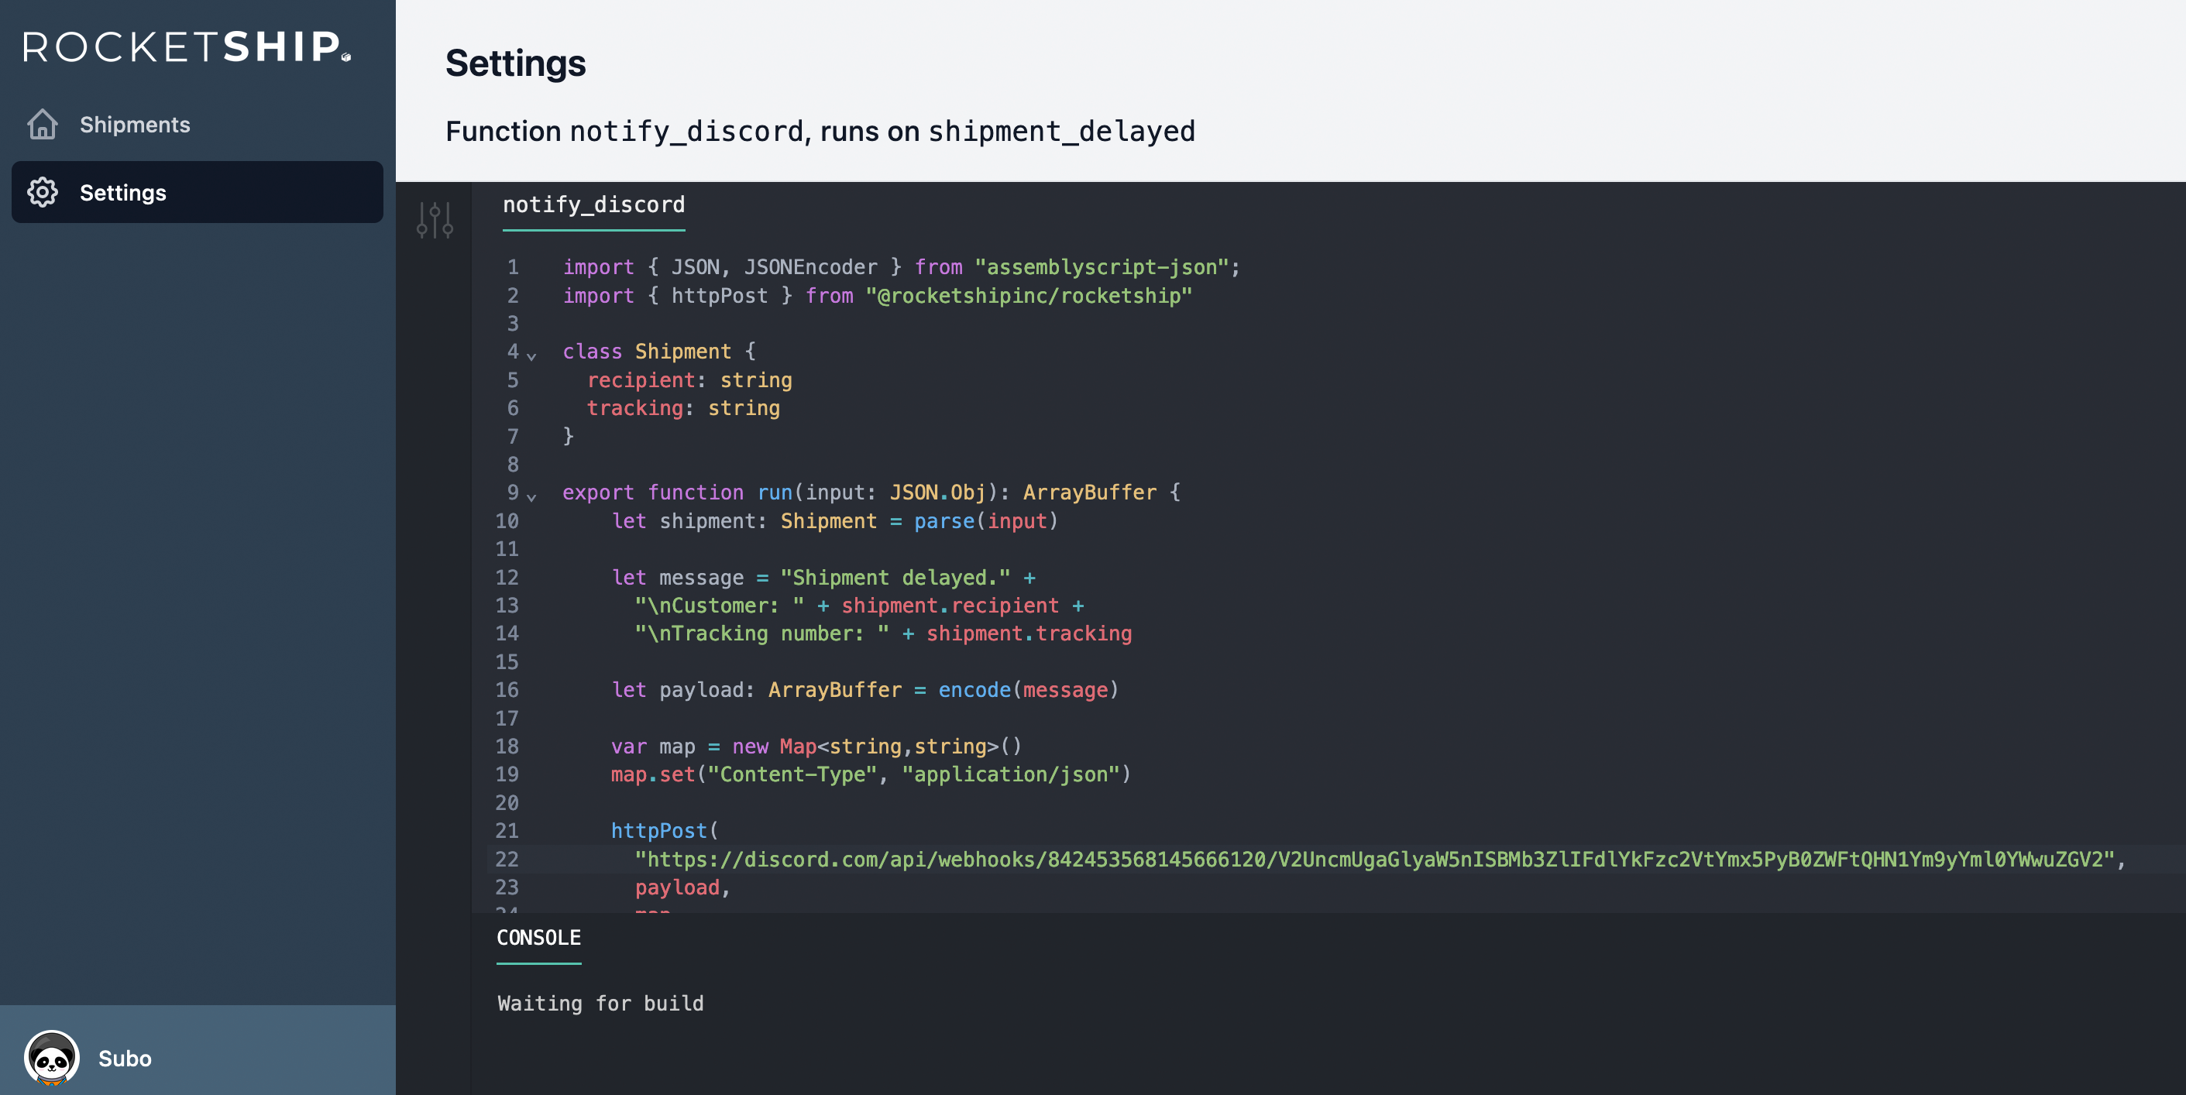Click the httpPost function call on line 21

658,830
